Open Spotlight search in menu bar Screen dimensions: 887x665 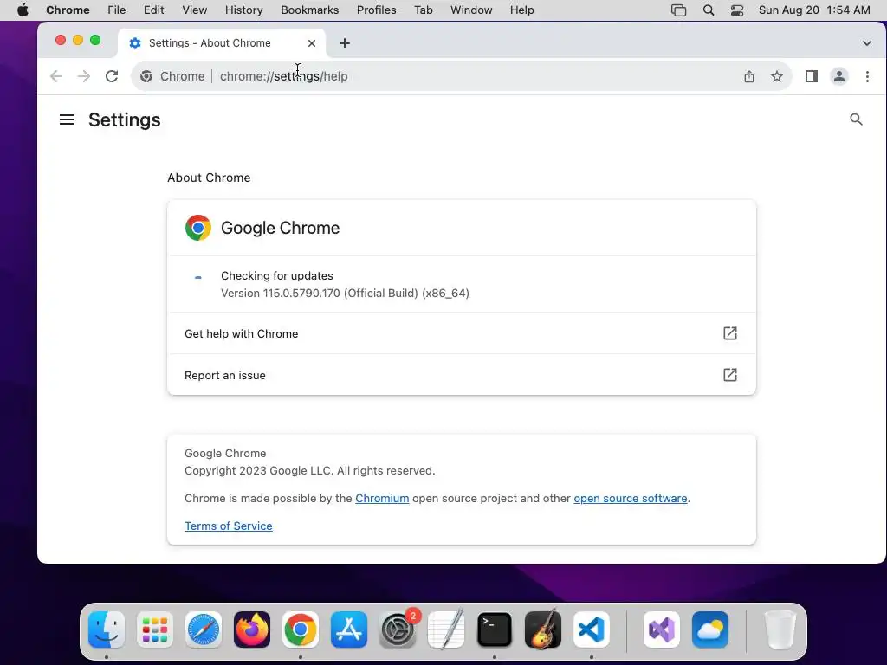(x=709, y=10)
